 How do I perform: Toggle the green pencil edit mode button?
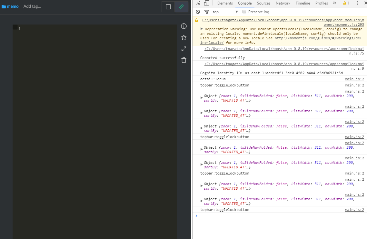(181, 7)
